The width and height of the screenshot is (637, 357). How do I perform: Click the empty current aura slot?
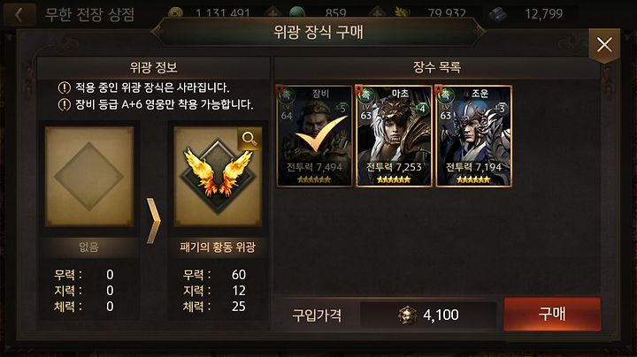pyautogui.click(x=89, y=176)
